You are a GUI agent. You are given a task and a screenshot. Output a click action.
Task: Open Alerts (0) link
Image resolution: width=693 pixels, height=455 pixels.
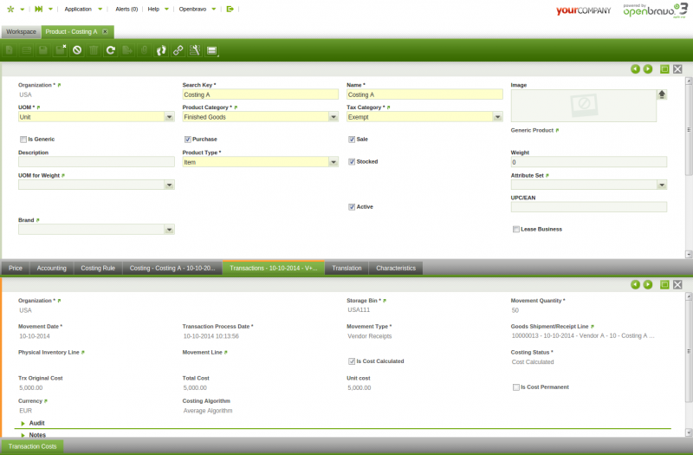pos(126,9)
